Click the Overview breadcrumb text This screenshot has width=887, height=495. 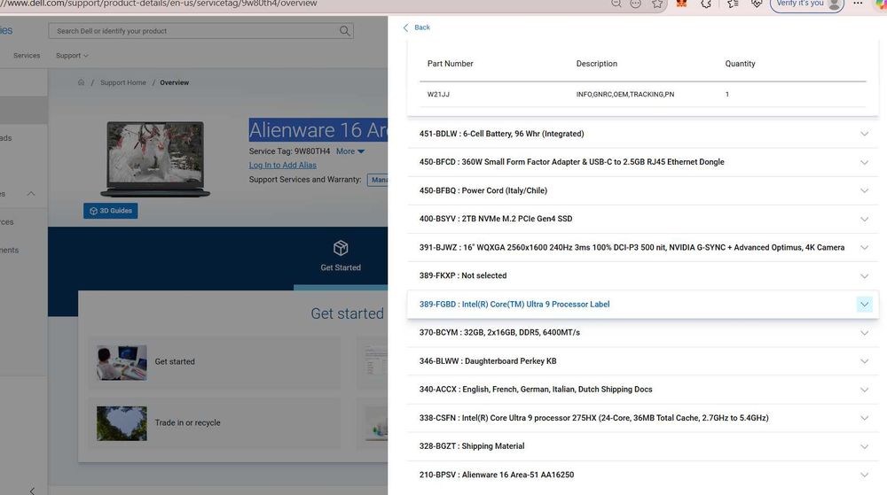[174, 82]
